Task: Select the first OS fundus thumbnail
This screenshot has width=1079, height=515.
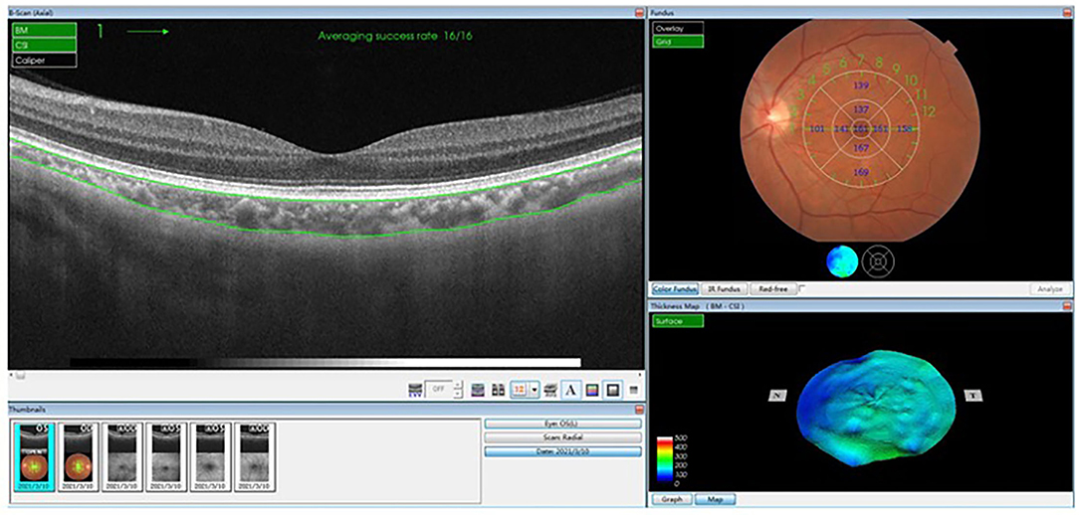Action: pos(34,456)
